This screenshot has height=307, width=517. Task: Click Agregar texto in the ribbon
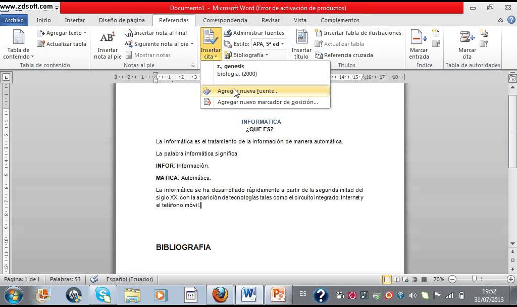62,33
